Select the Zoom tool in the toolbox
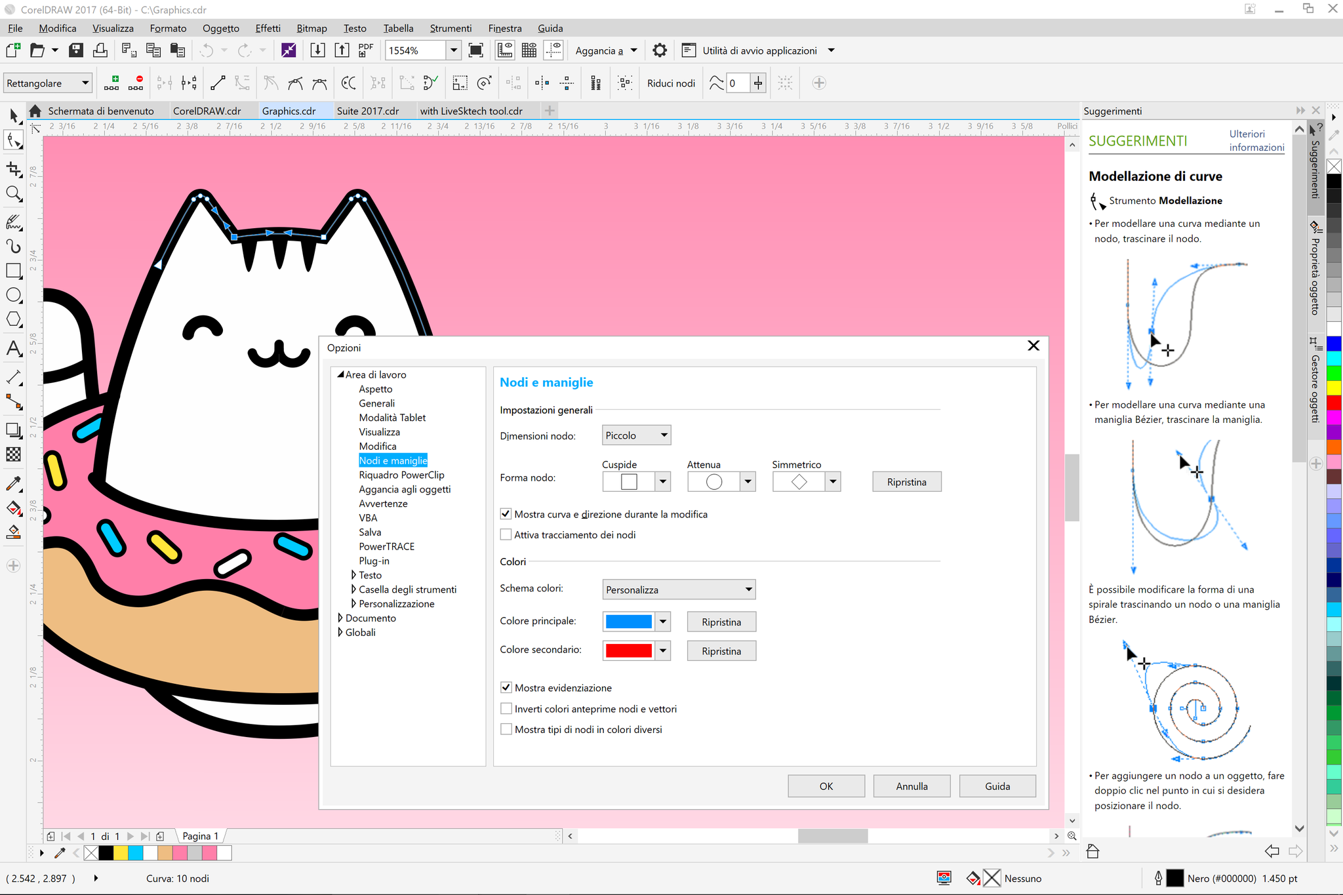The width and height of the screenshot is (1343, 895). point(13,193)
